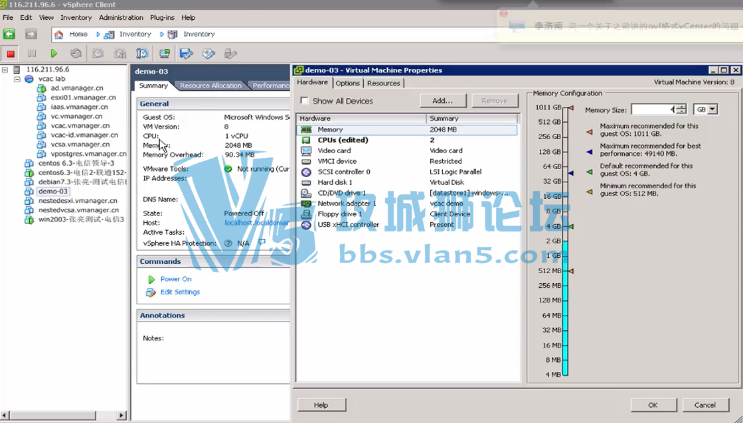Click the Suspend (pause) toolbar icon

click(x=32, y=54)
